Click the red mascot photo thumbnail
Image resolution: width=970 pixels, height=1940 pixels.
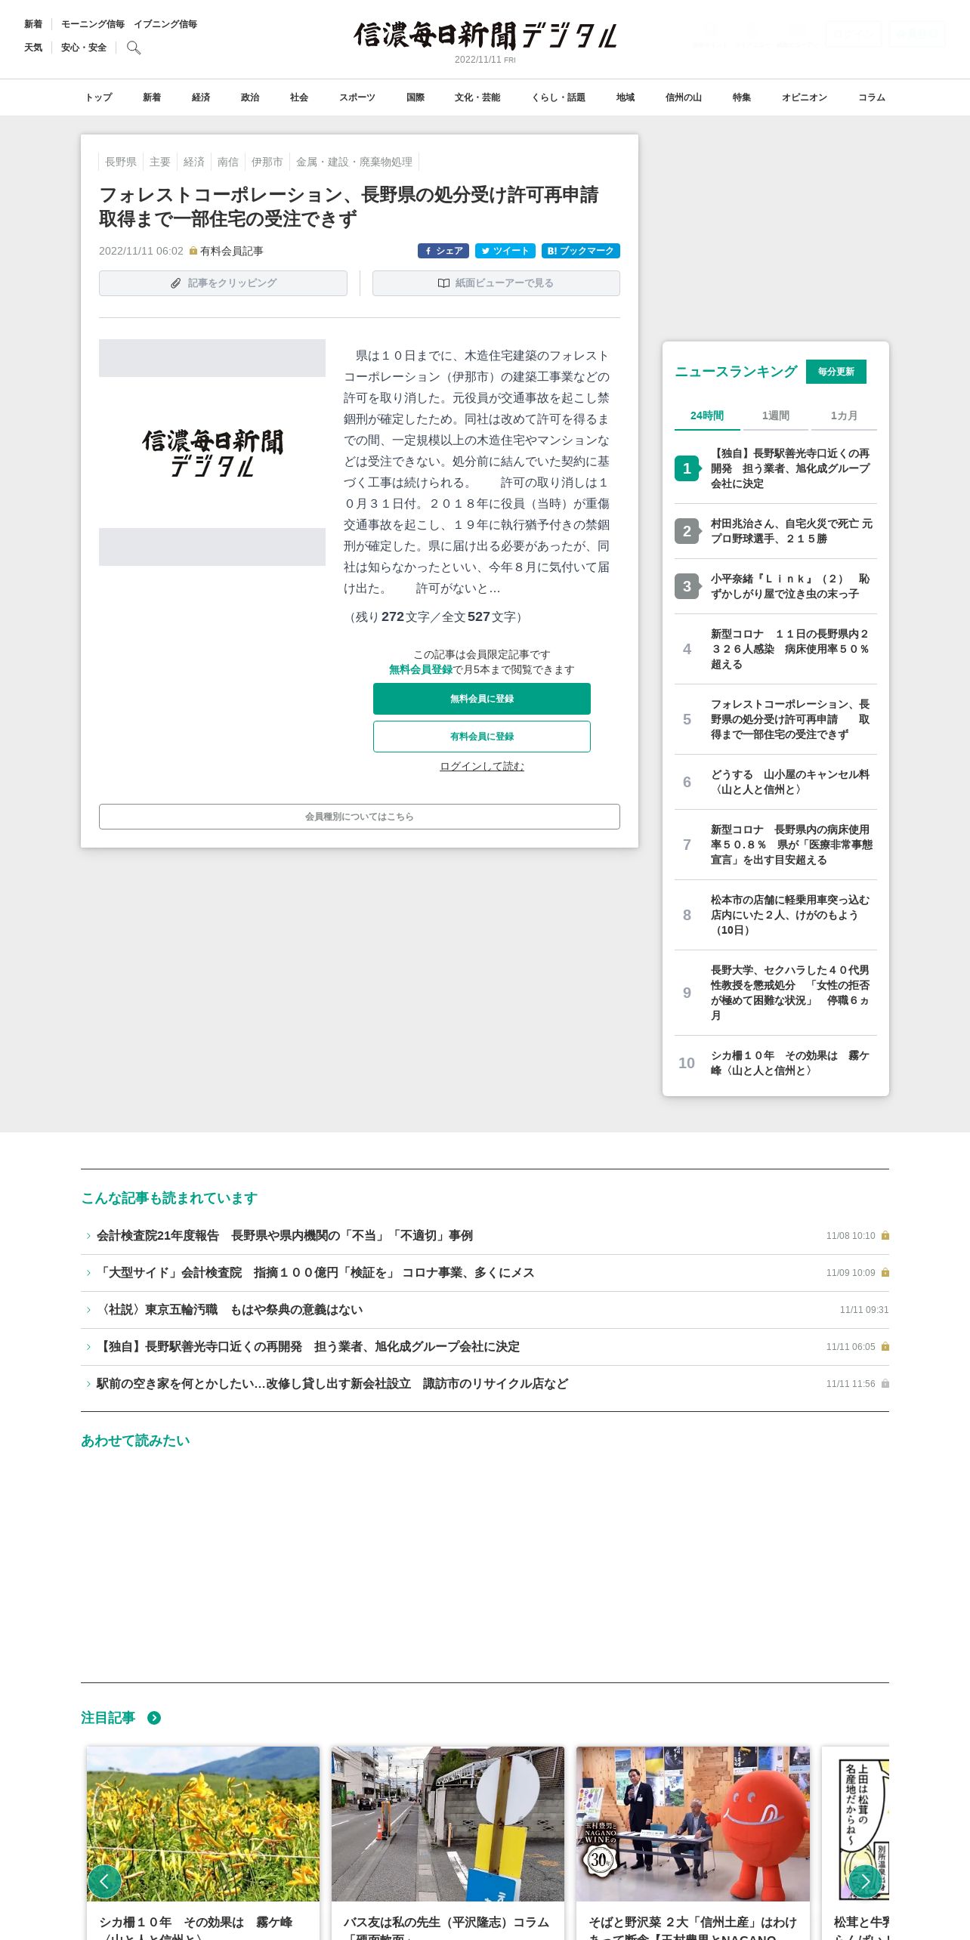(x=693, y=1824)
